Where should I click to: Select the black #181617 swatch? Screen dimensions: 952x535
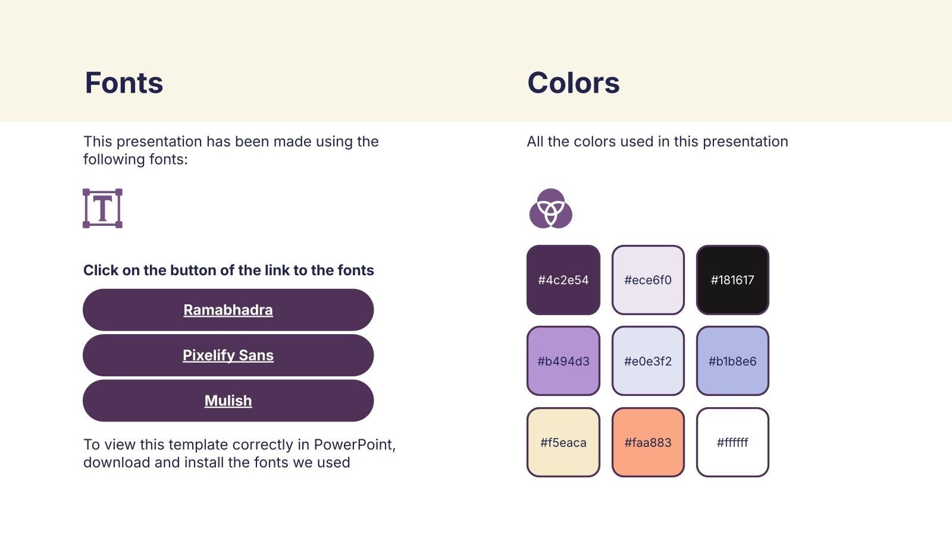click(732, 280)
